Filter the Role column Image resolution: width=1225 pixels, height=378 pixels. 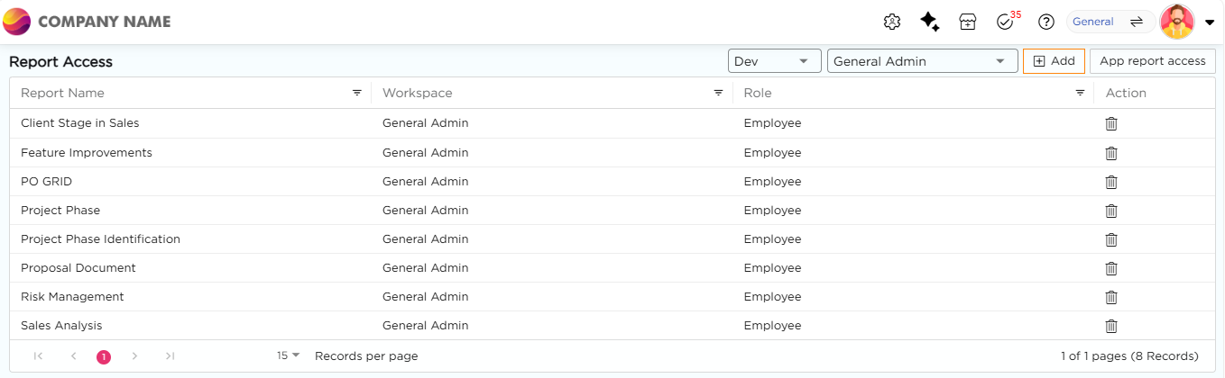coord(1080,93)
